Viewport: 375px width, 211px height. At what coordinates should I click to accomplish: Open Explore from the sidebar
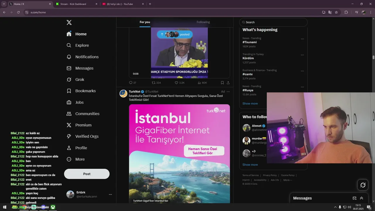[x=78, y=45]
